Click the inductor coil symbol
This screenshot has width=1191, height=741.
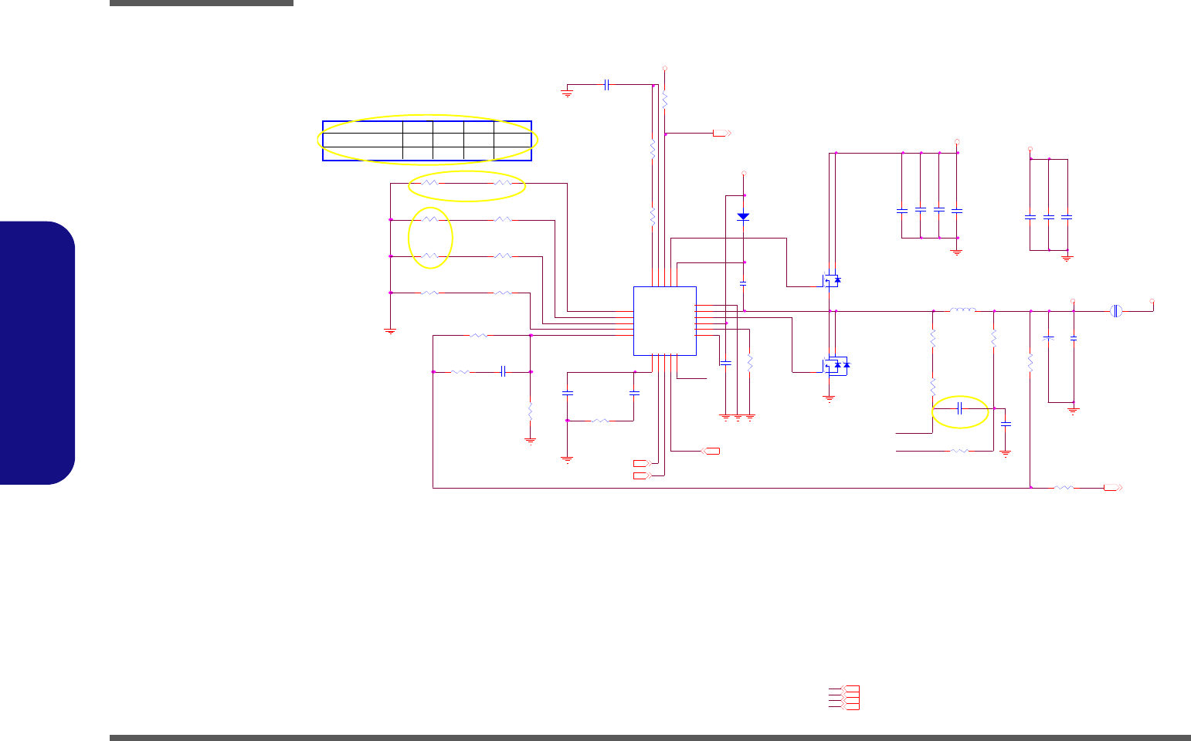coord(962,310)
